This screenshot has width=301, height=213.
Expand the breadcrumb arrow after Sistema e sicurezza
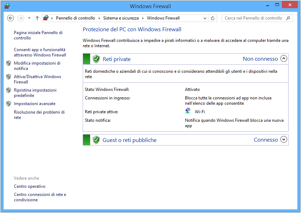coord(143,18)
